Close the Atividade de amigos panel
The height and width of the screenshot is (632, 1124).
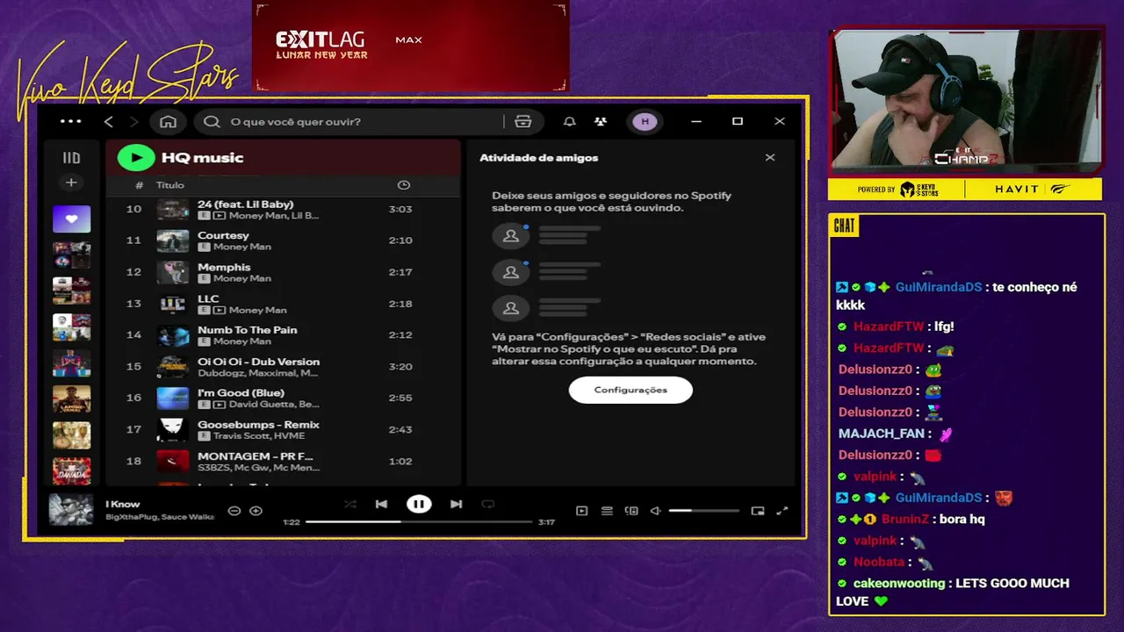click(770, 158)
